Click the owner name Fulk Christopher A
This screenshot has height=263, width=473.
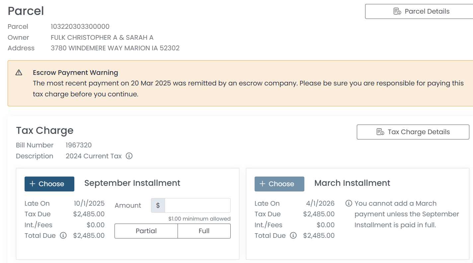point(102,37)
